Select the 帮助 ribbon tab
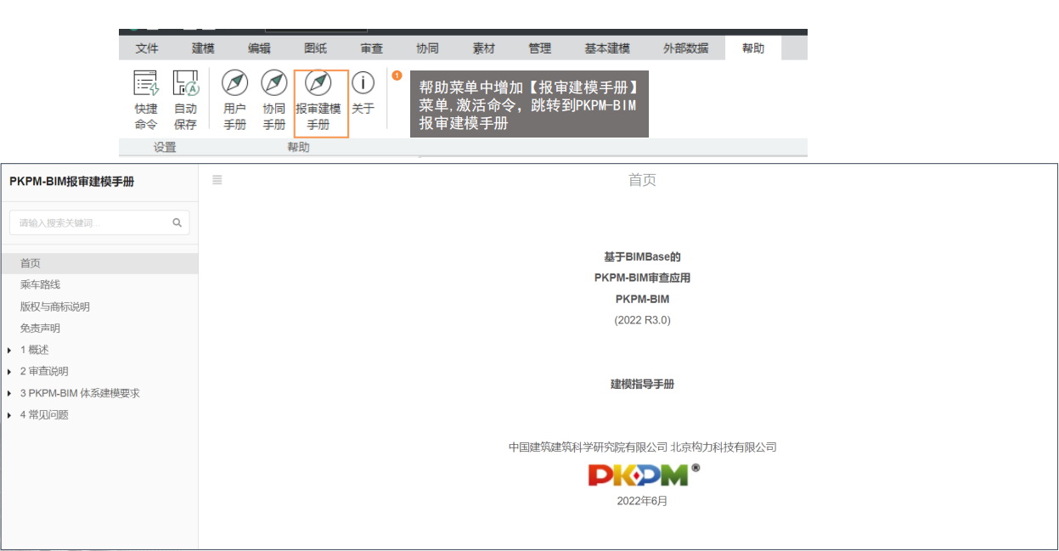 tap(753, 48)
